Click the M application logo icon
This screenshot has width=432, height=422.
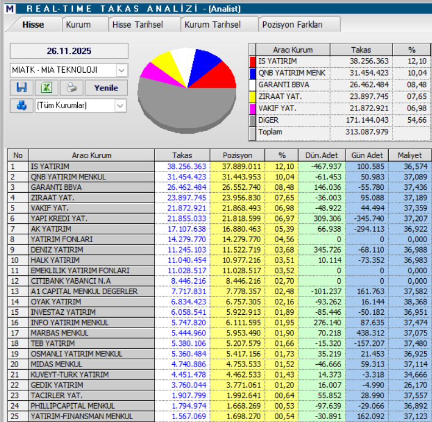click(x=9, y=9)
